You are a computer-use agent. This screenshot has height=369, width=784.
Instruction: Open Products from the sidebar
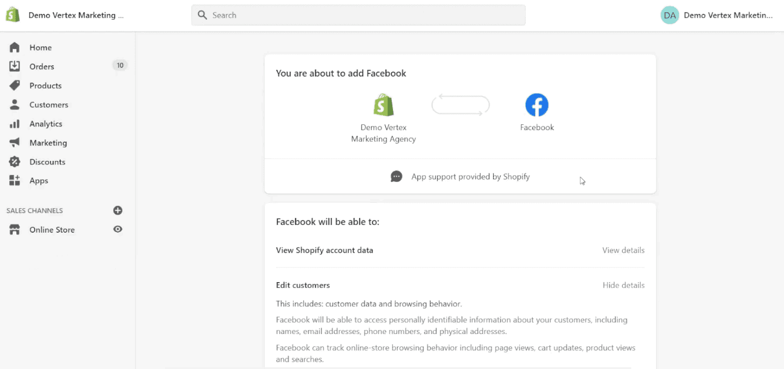[45, 85]
